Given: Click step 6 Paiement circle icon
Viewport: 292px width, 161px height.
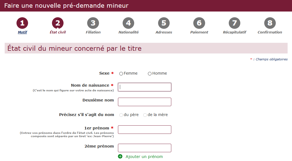Looking at the screenshot, I should pyautogui.click(x=199, y=23).
